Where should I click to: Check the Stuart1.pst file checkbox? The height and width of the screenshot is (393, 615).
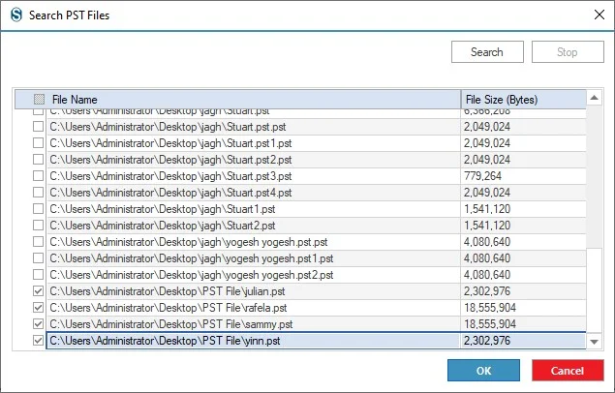38,209
